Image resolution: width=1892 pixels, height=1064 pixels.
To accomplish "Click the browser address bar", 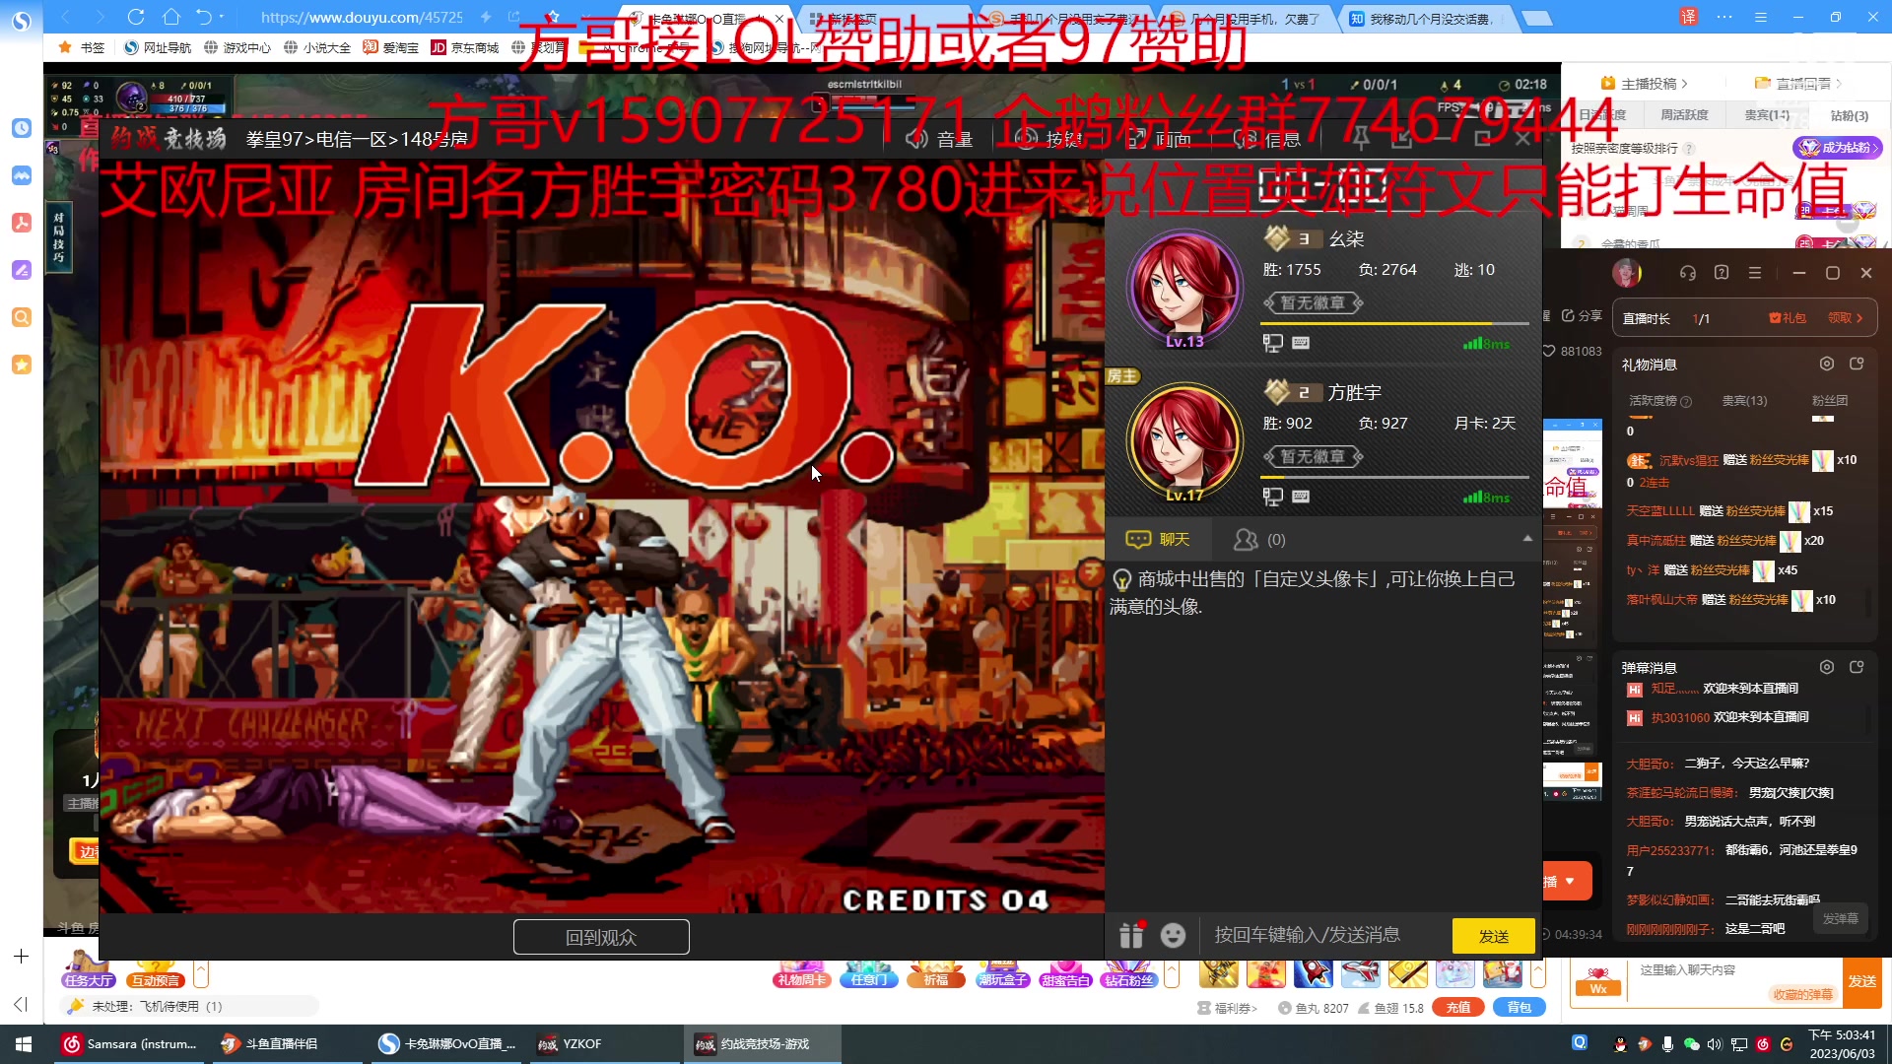I will (362, 17).
